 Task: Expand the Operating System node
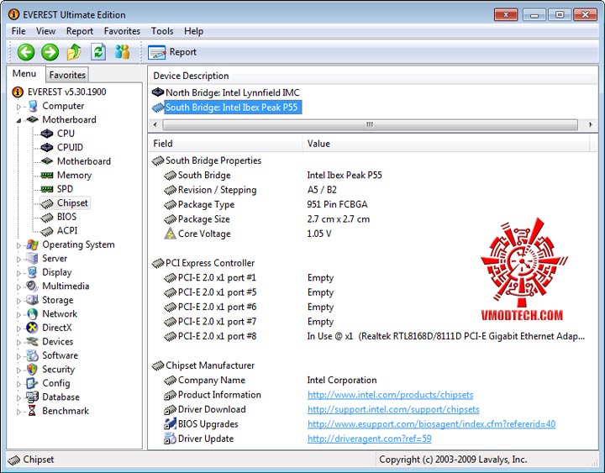[x=18, y=245]
